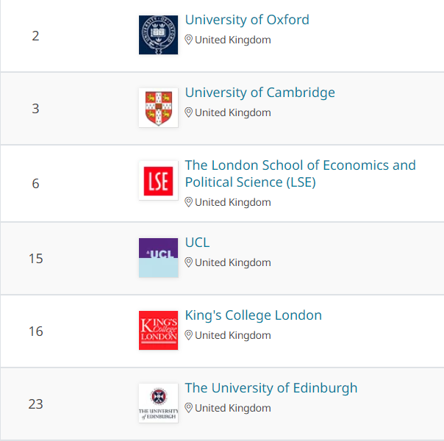
Task: Click United Kingdom text under Edinburgh
Action: (233, 408)
